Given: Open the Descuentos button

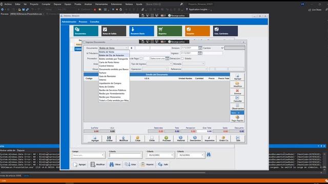Looking at the screenshot, I should pyautogui.click(x=195, y=139).
